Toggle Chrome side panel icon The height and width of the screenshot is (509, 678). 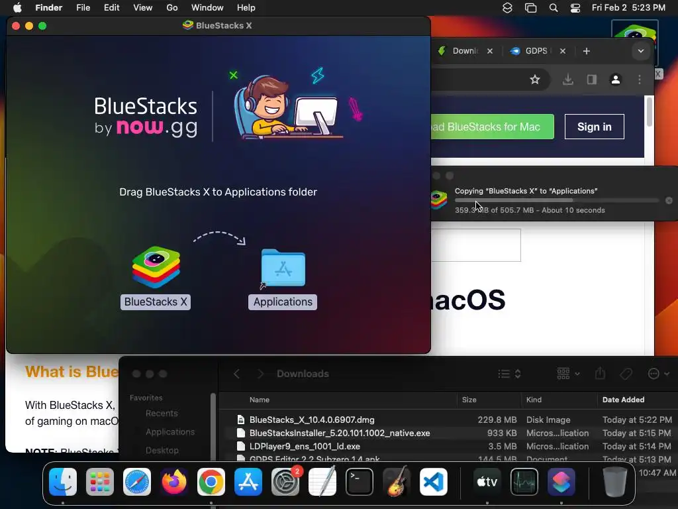click(x=591, y=80)
